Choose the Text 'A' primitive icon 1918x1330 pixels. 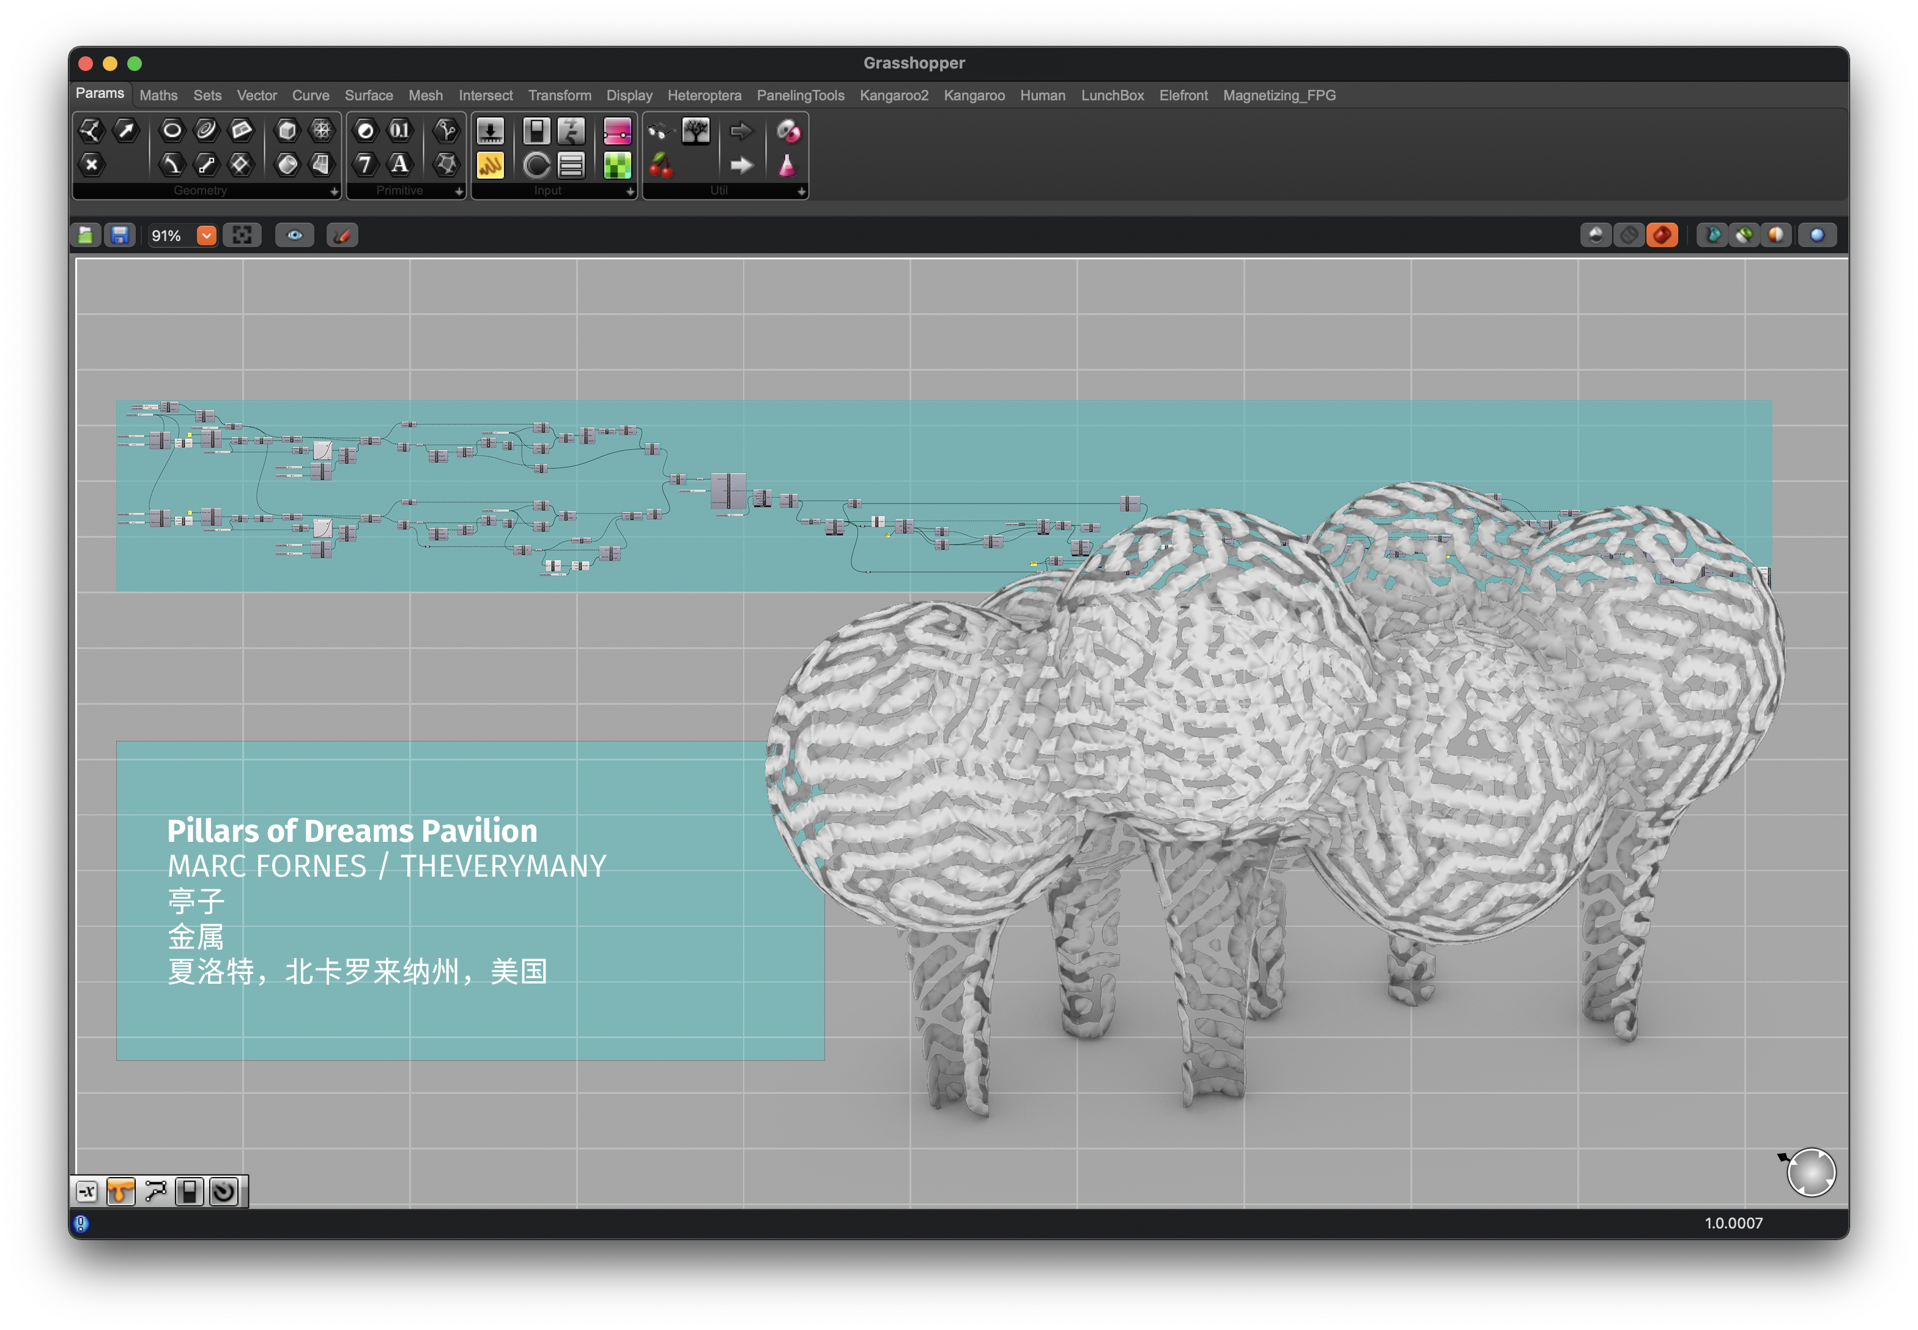click(400, 164)
